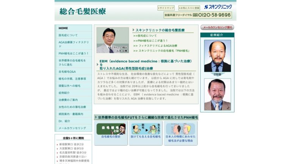Click the doctor portrait photo

click(x=113, y=40)
